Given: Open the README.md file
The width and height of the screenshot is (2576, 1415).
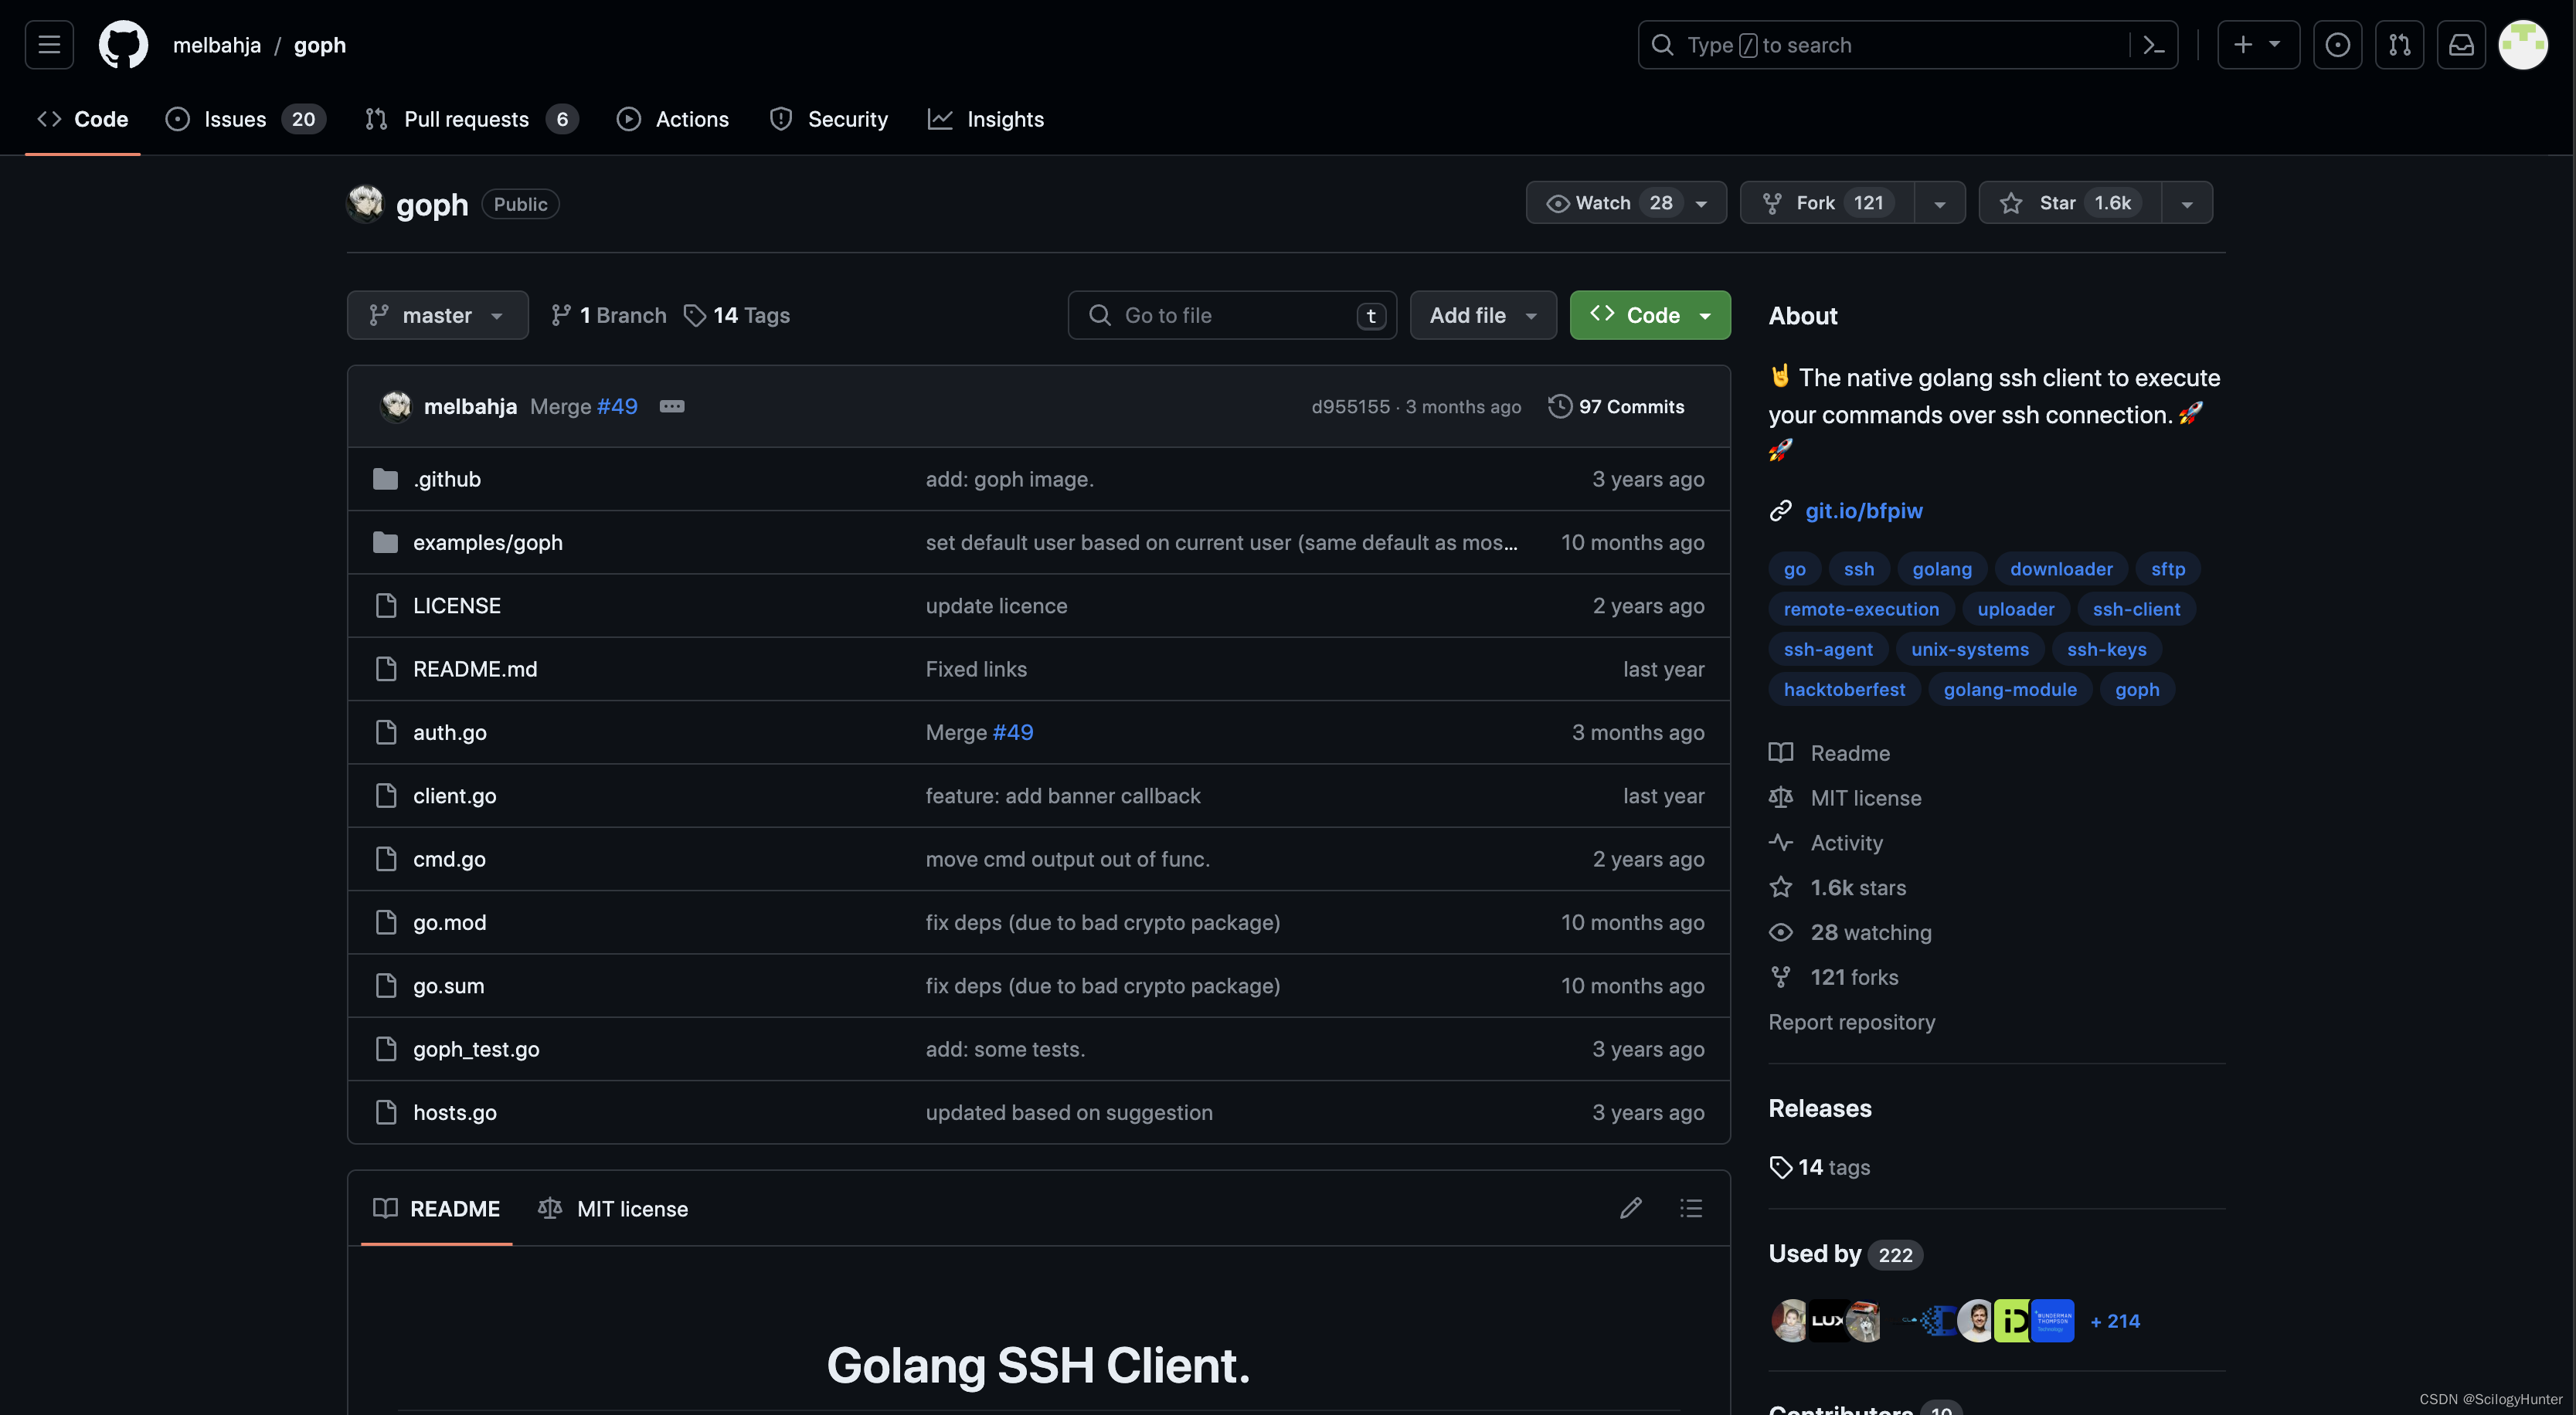Looking at the screenshot, I should (475, 669).
